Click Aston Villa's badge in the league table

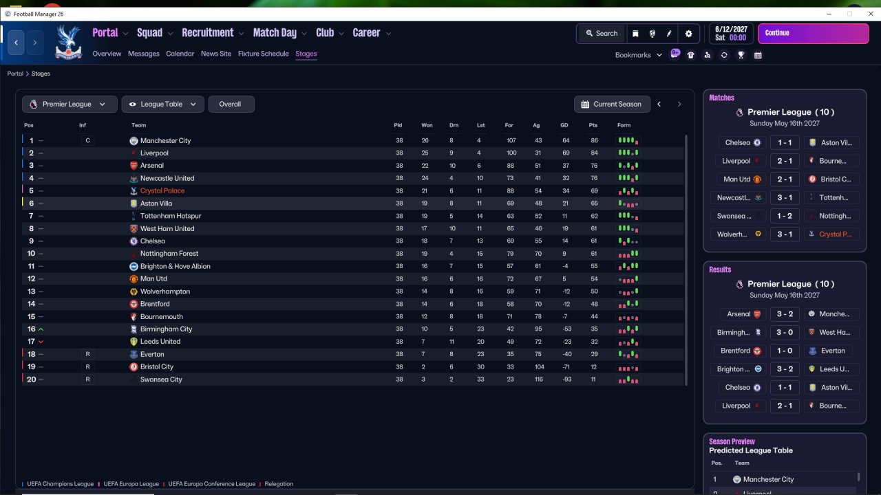click(134, 203)
